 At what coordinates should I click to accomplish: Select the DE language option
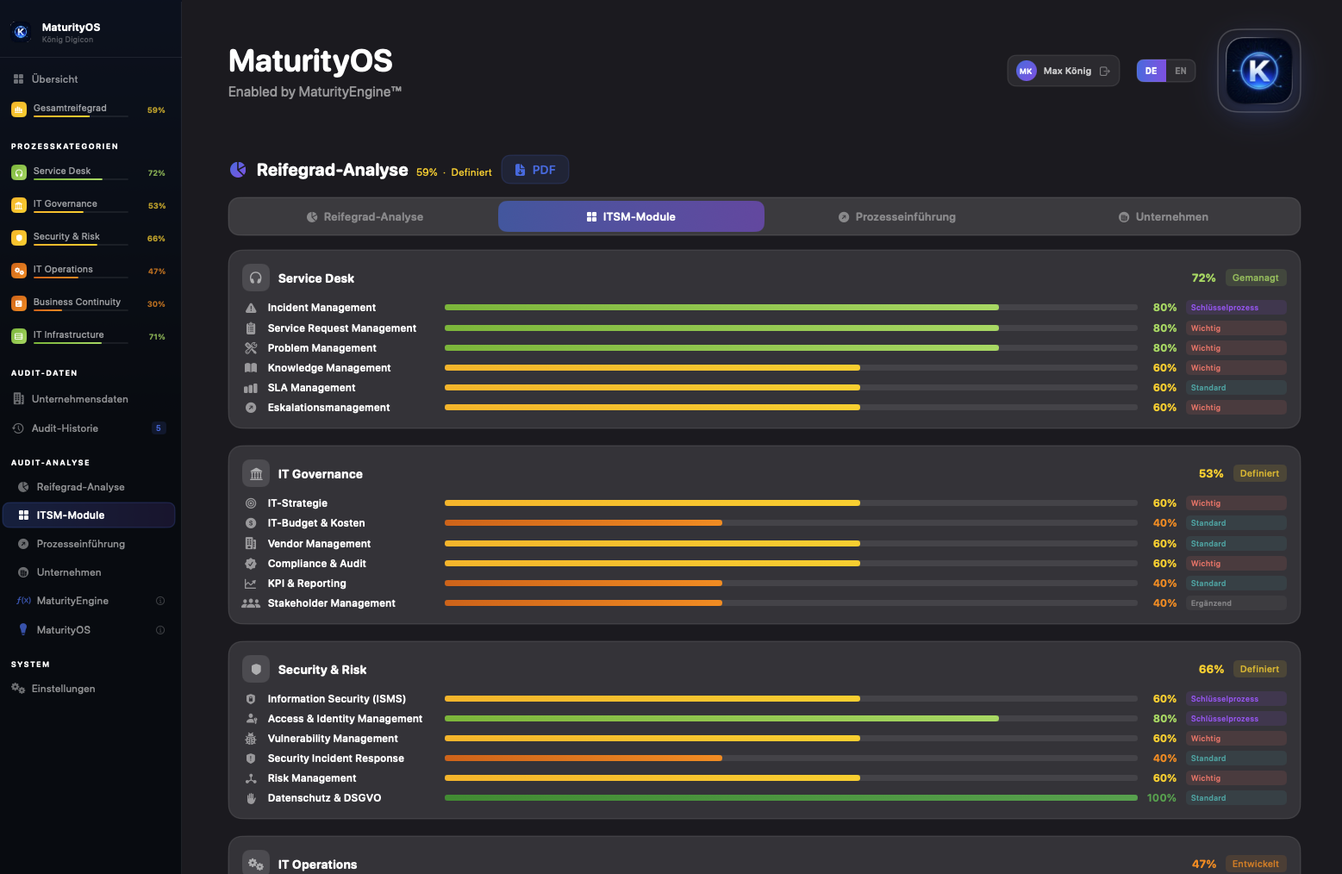tap(1152, 72)
